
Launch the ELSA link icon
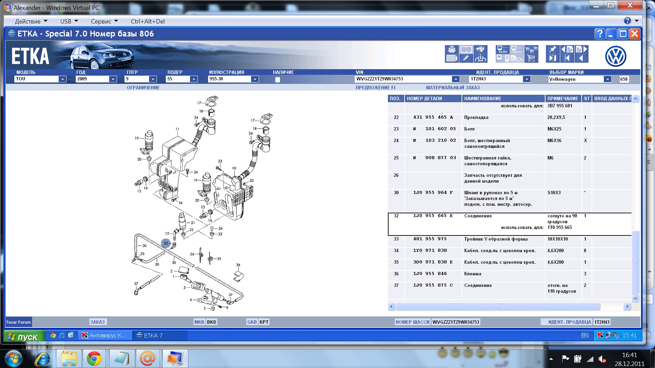pyautogui.click(x=503, y=49)
